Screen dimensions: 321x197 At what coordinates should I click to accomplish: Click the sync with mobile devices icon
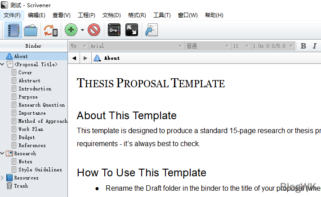pyautogui.click(x=50, y=31)
